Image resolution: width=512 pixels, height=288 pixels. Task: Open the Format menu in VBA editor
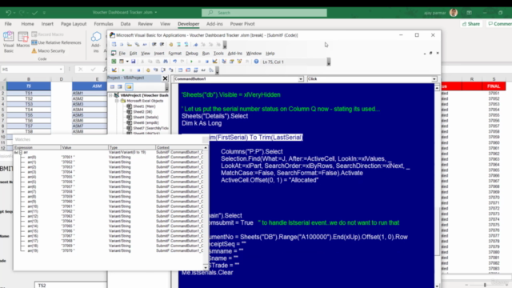pyautogui.click(x=174, y=54)
